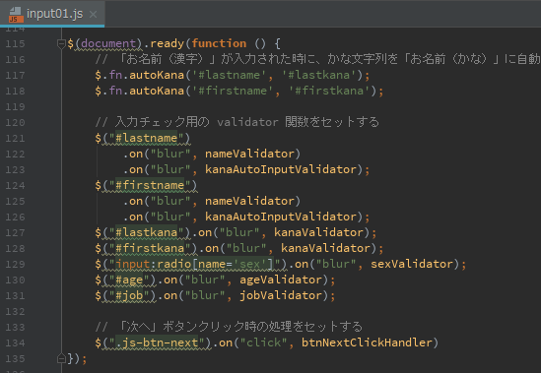This screenshot has height=373, width=541.
Task: Click line number 115 in gutter
Action: coord(15,43)
